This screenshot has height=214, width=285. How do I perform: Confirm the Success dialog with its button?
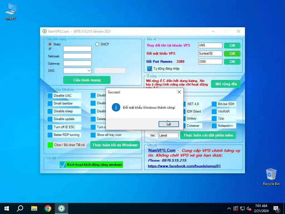[x=169, y=124]
